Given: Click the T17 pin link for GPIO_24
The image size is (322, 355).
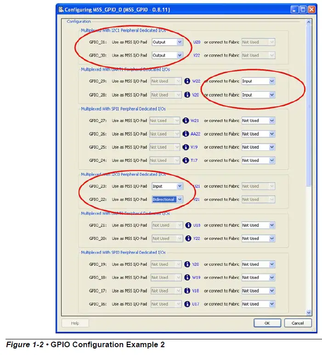Looking at the screenshot, I should [x=194, y=160].
